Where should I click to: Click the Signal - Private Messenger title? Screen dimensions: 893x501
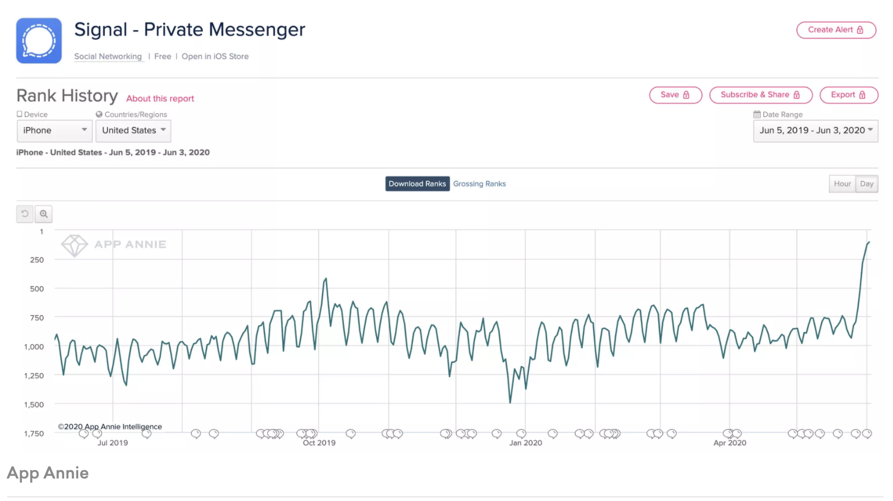tap(190, 30)
